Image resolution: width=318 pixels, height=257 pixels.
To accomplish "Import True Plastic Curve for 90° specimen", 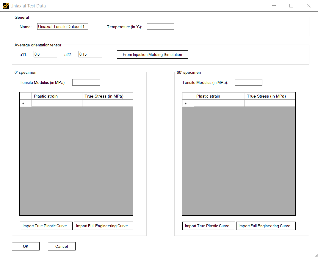I will click(209, 225).
